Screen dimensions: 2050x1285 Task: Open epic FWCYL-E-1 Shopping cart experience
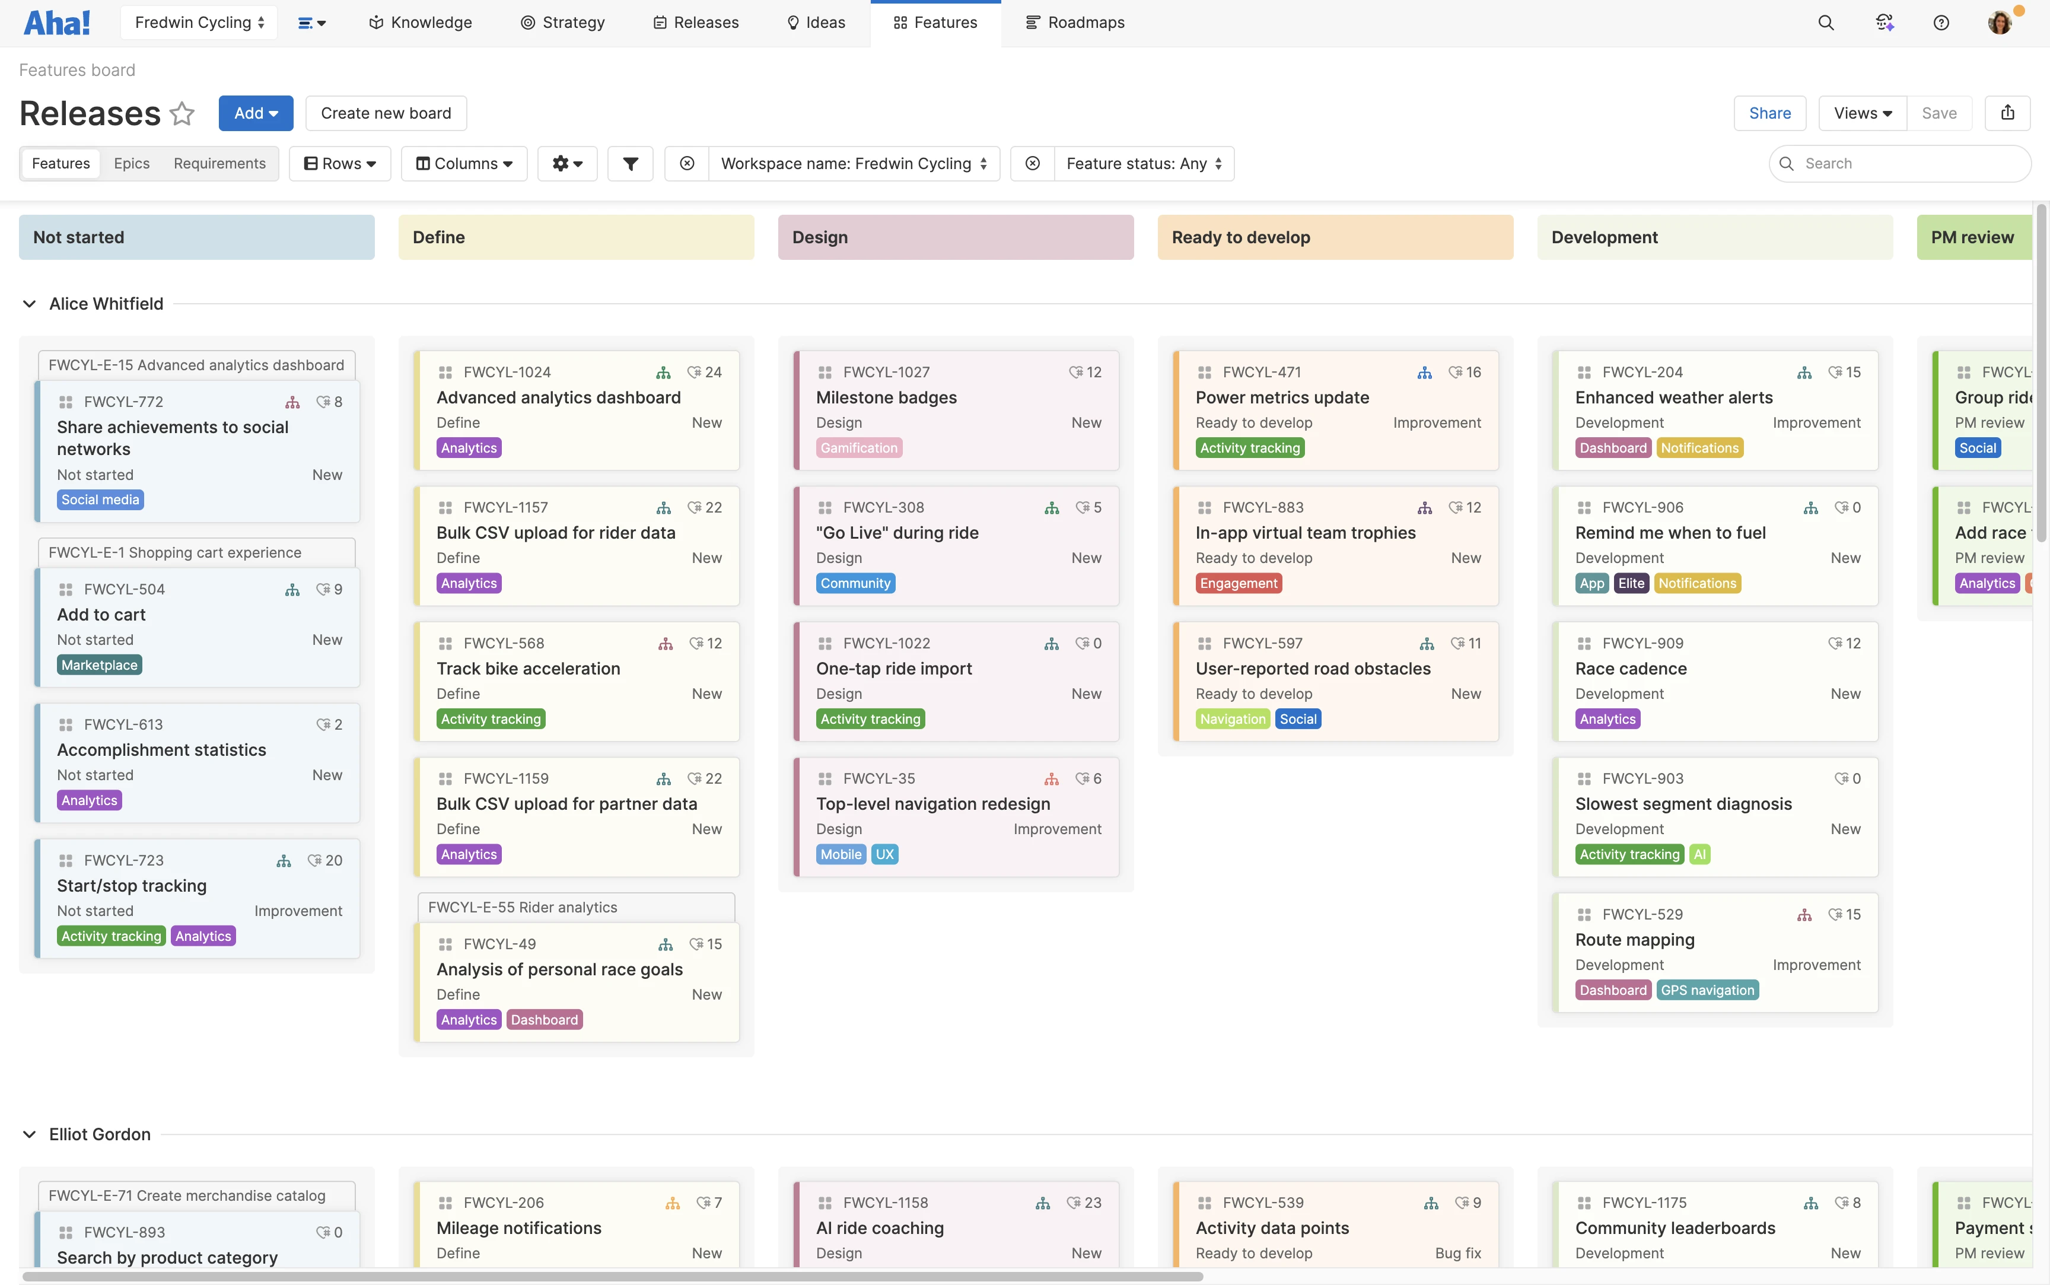pos(196,552)
